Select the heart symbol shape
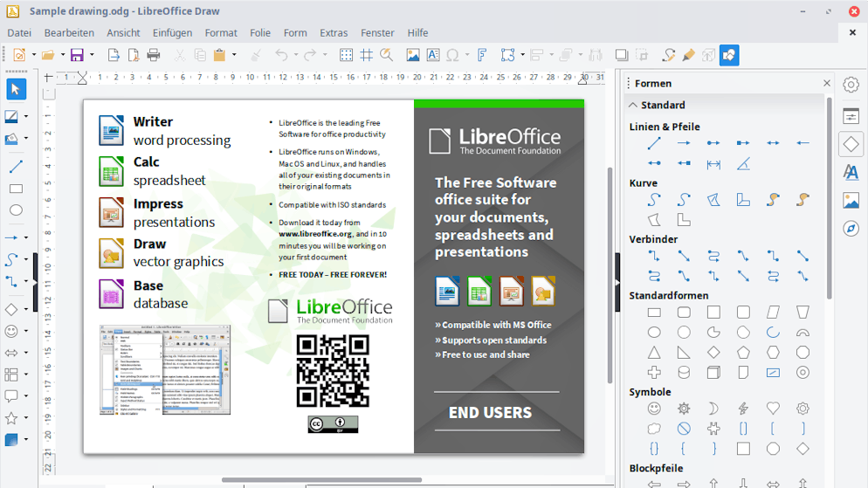This screenshot has width=868, height=488. [x=773, y=409]
